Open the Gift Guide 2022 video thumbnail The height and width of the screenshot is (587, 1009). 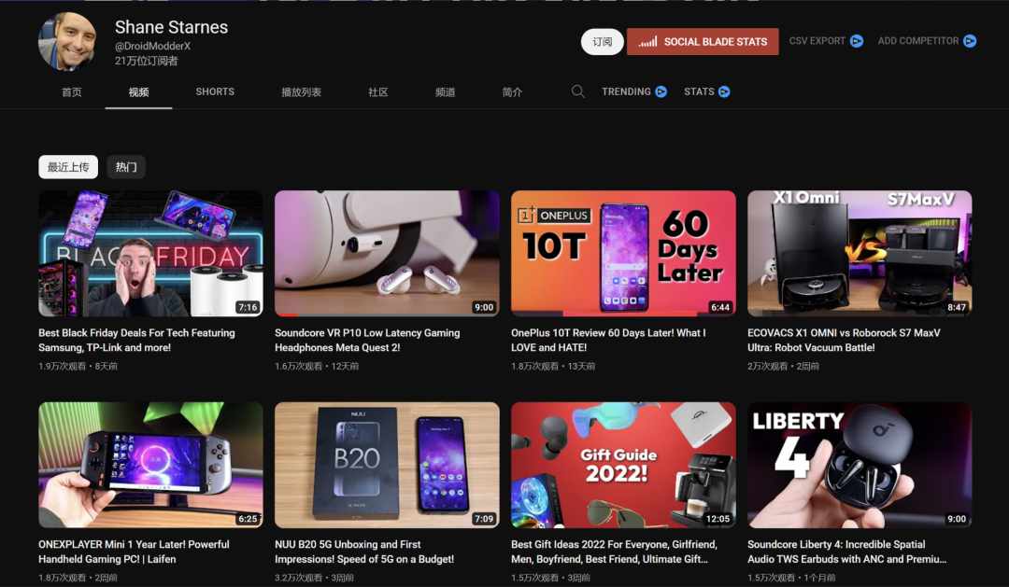(623, 465)
